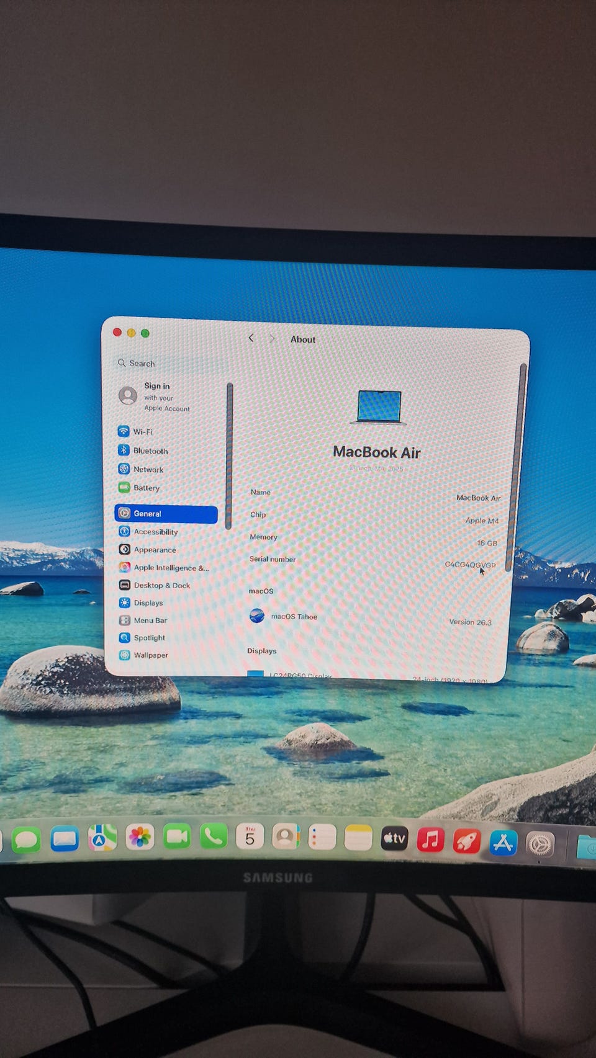
Task: Open FaceTime from the Dock
Action: (177, 837)
